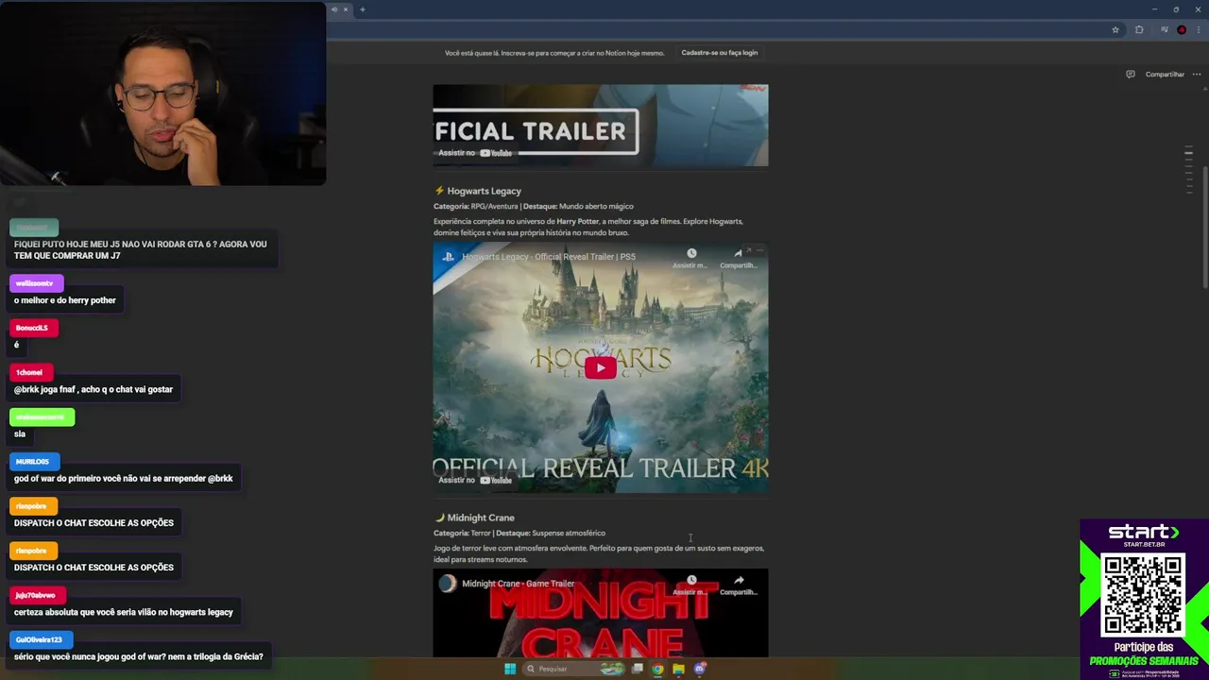Click the browser vertical scrollbar thumb

(x=1205, y=227)
